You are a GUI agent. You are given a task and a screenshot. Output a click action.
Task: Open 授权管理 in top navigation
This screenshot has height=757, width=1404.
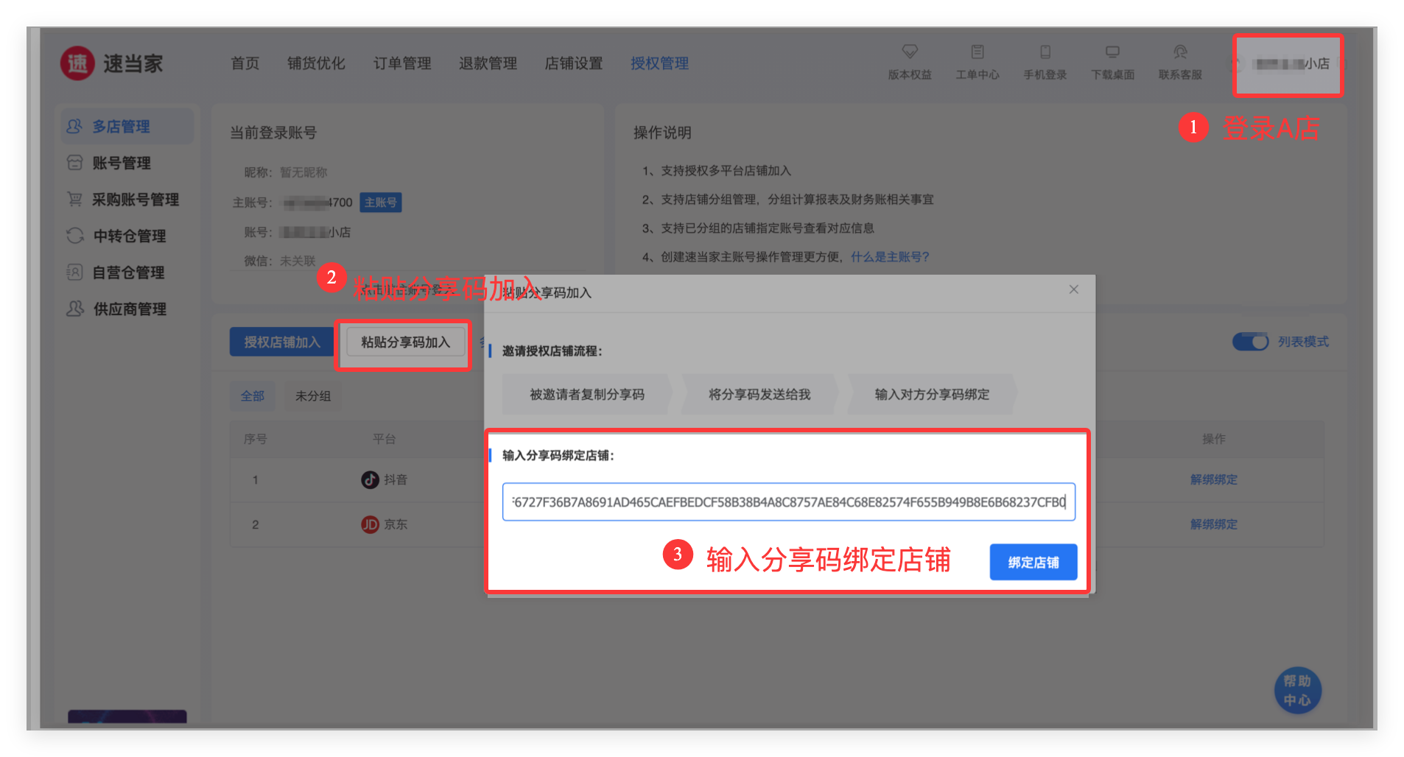pyautogui.click(x=659, y=63)
